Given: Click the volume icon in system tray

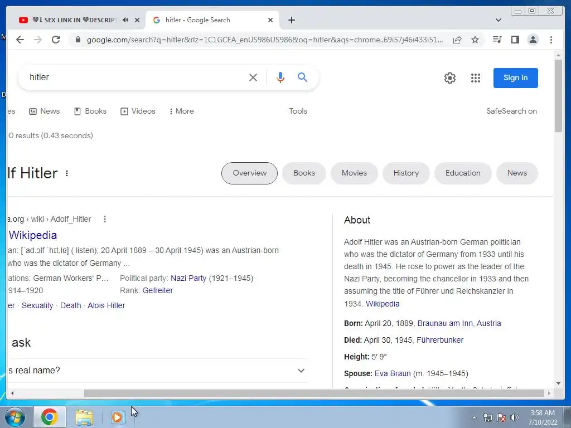Looking at the screenshot, I should pos(515,417).
